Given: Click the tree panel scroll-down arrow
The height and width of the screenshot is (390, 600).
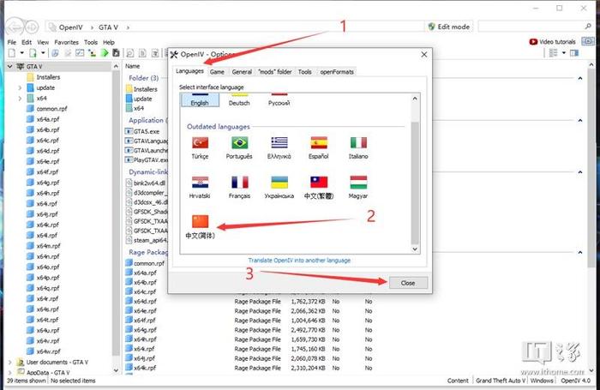Looking at the screenshot, I should [x=116, y=370].
